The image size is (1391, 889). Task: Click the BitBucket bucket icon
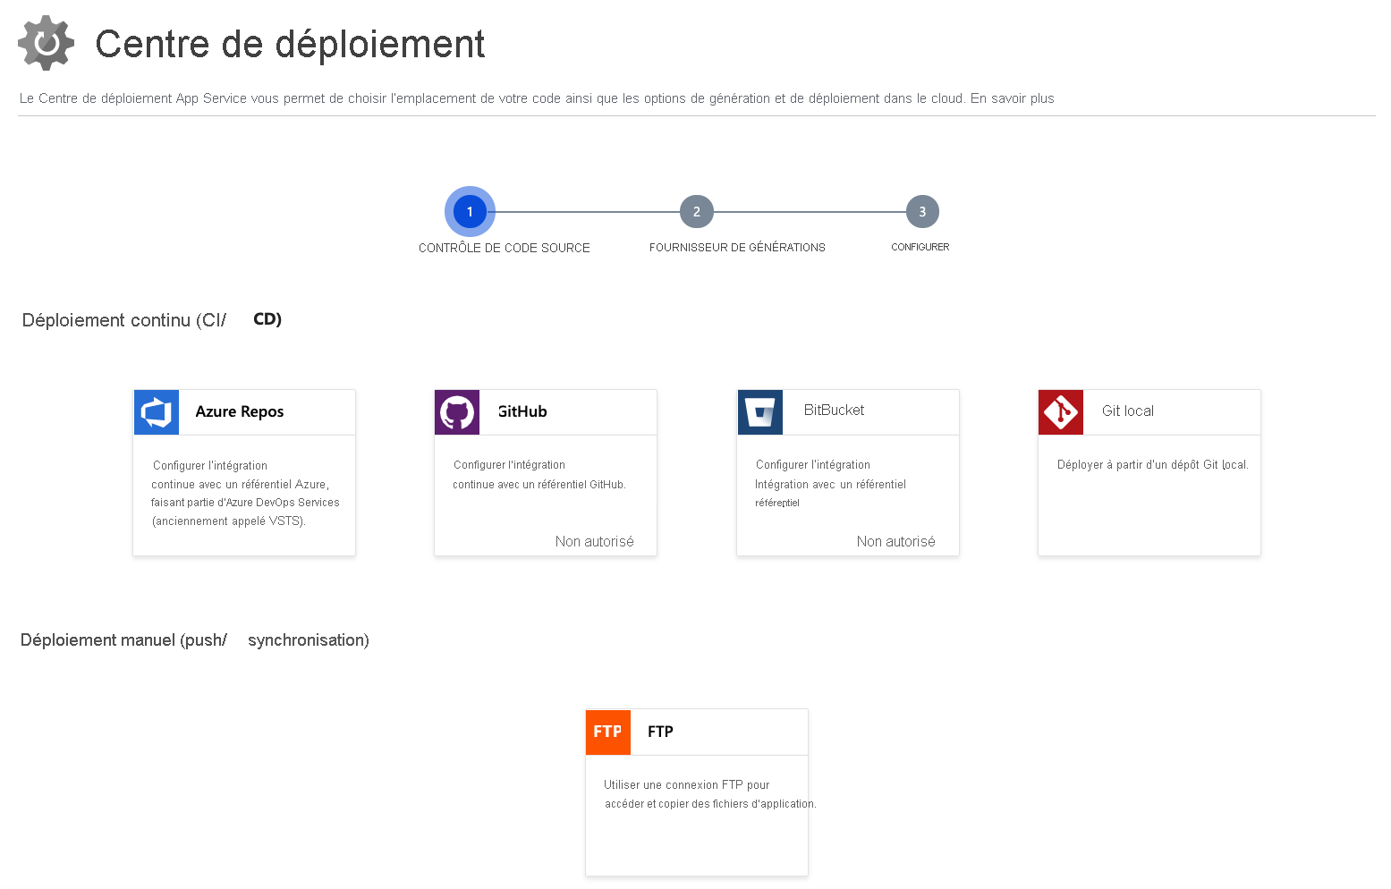coord(760,412)
